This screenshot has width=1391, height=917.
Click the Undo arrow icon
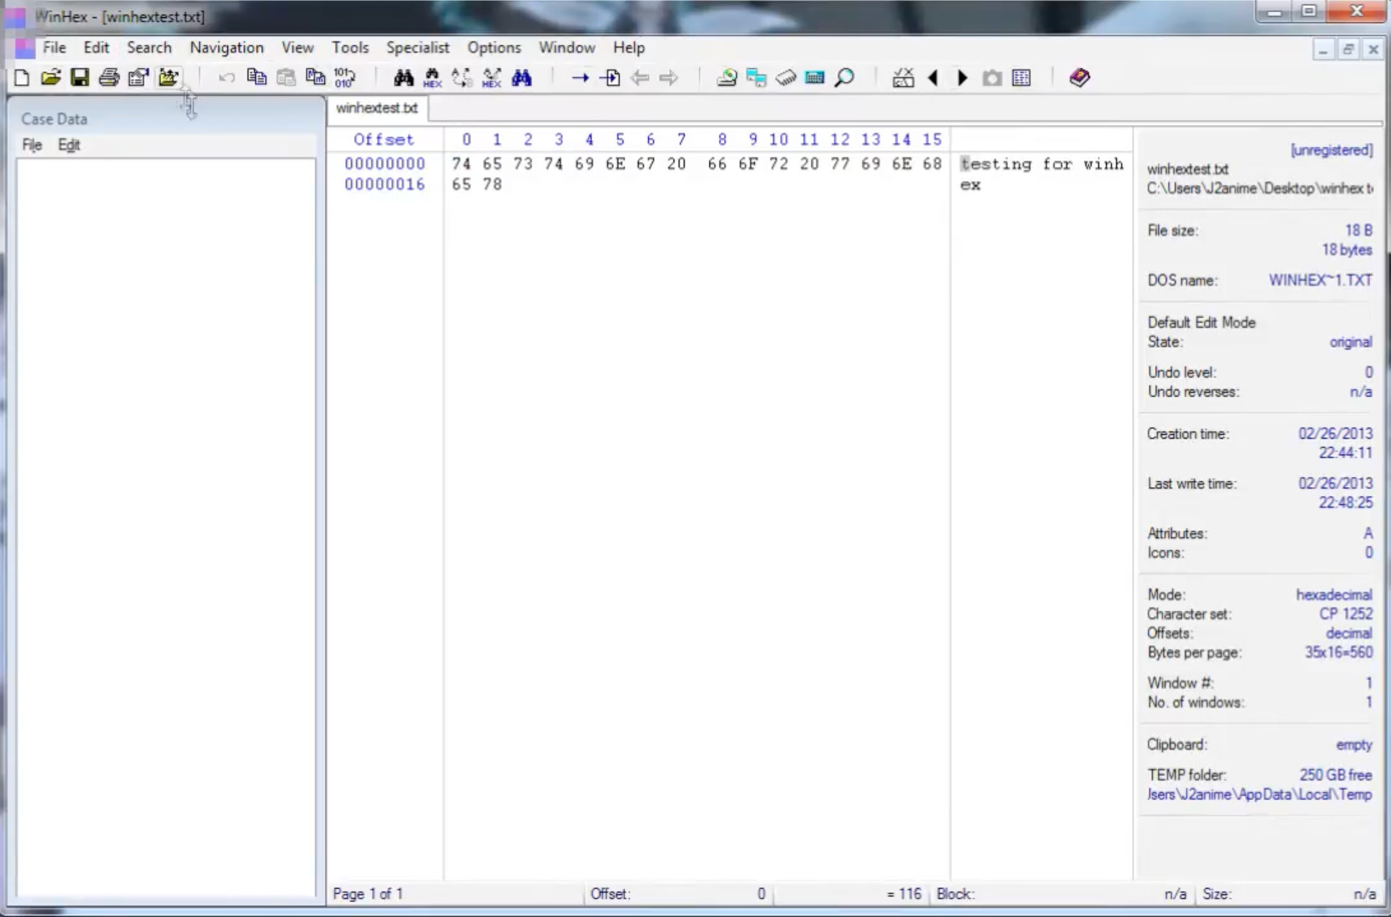click(226, 78)
